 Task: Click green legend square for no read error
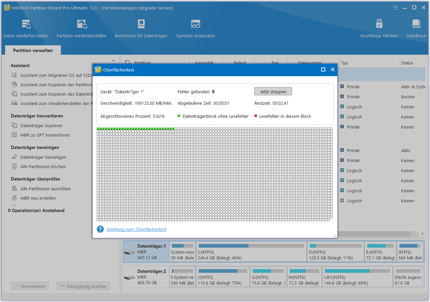[179, 116]
